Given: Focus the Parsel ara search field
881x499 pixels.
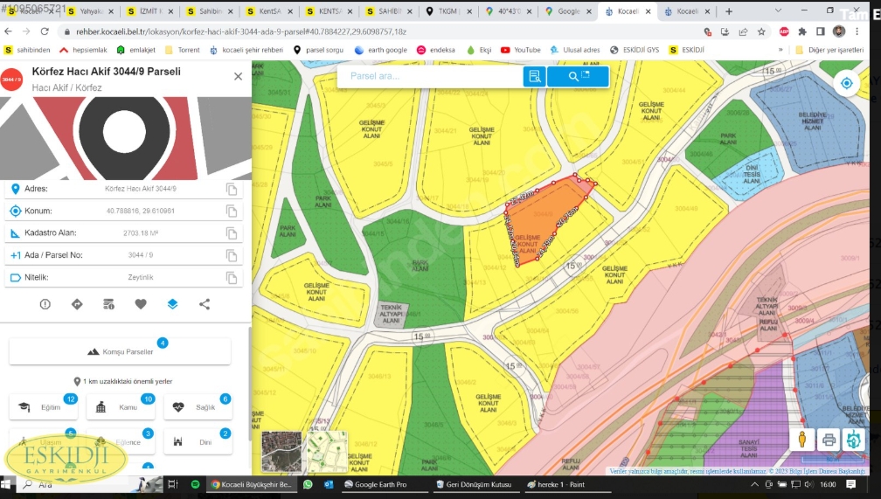Looking at the screenshot, I should [430, 76].
